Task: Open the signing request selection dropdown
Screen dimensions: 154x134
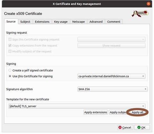Action: 111,40
